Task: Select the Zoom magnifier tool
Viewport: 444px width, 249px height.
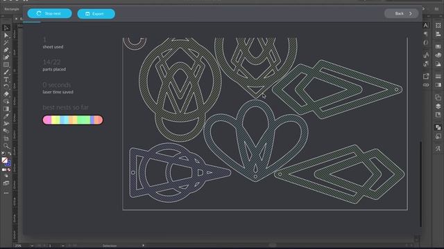Action: 6,146
